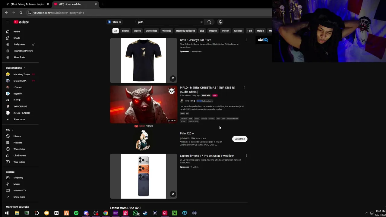Screen dimensions: 386x217
Task: Show hidden system tray icons
Action: tap(367, 213)
